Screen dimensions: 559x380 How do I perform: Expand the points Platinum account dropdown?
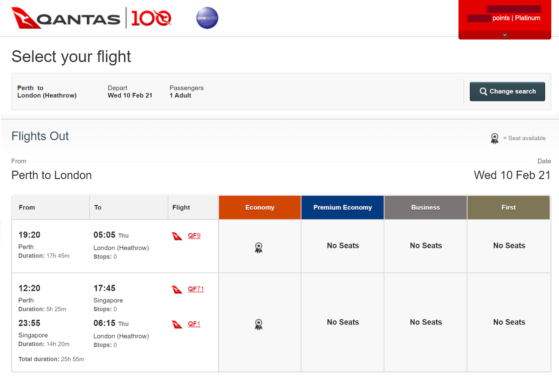pyautogui.click(x=505, y=35)
